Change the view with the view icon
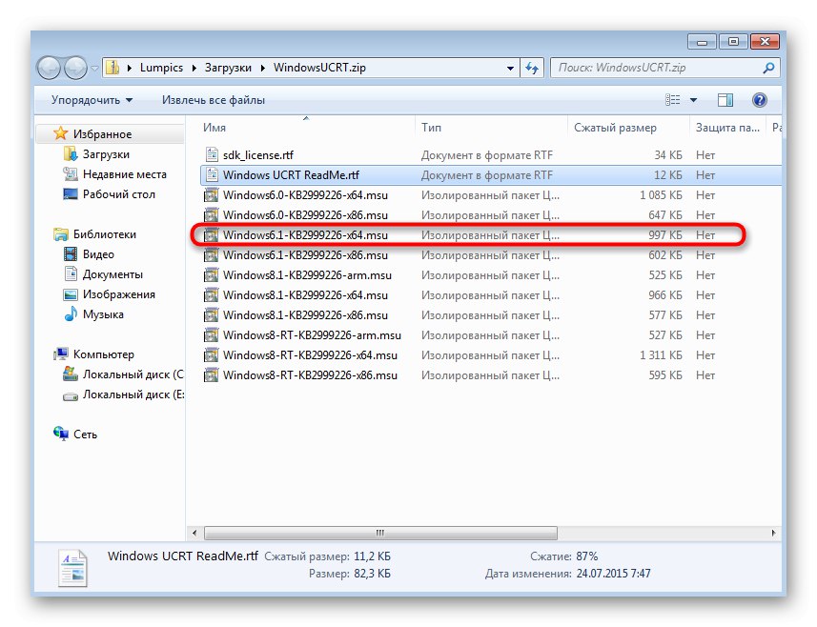Image resolution: width=817 pixels, height=627 pixels. (673, 99)
